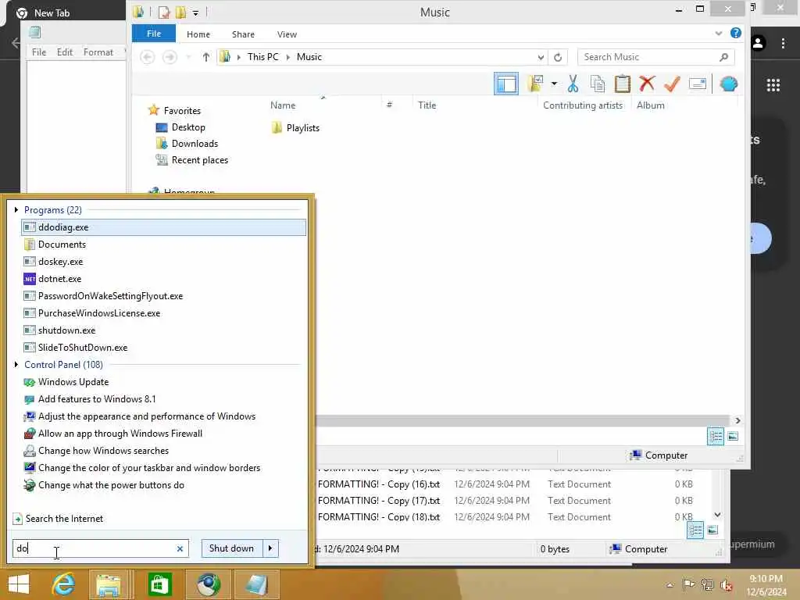Sort by the Name column header
The image size is (800, 600).
click(283, 105)
